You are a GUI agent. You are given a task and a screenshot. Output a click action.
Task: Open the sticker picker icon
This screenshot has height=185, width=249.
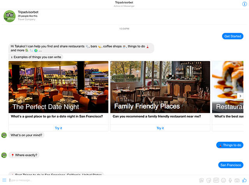click(209, 180)
